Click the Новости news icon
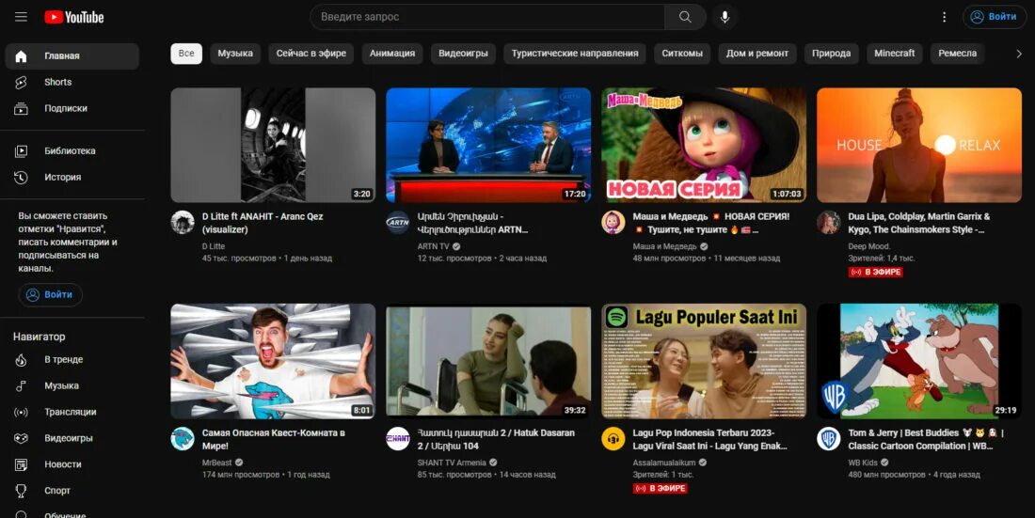This screenshot has width=1035, height=518. coord(21,464)
